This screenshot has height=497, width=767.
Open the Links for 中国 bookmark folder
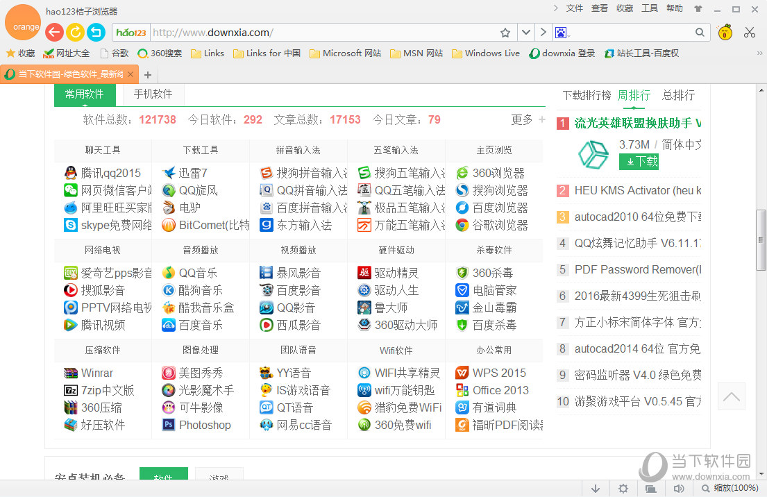267,53
